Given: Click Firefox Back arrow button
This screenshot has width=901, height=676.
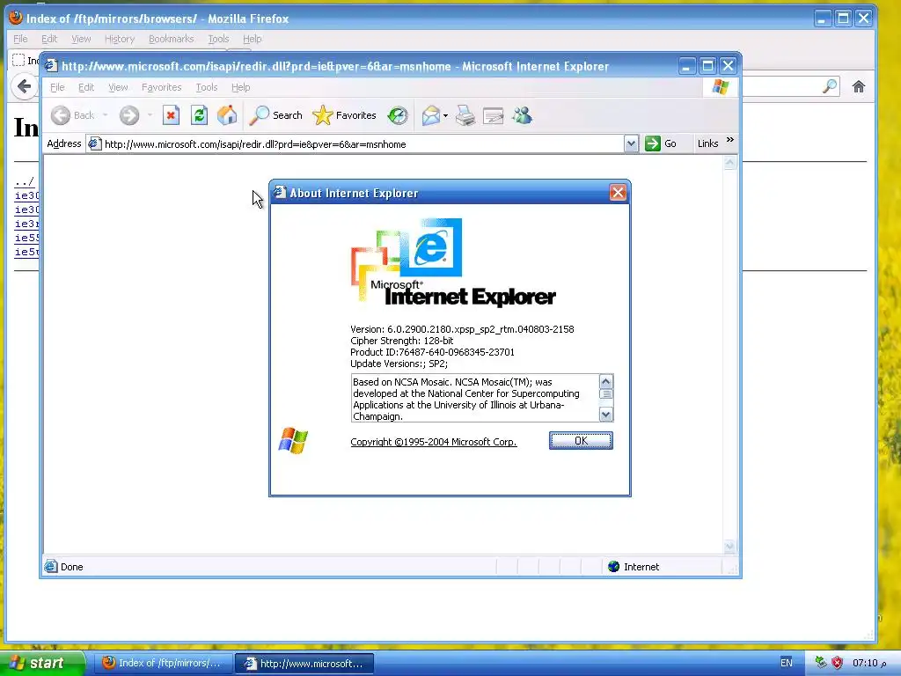Looking at the screenshot, I should coord(24,87).
